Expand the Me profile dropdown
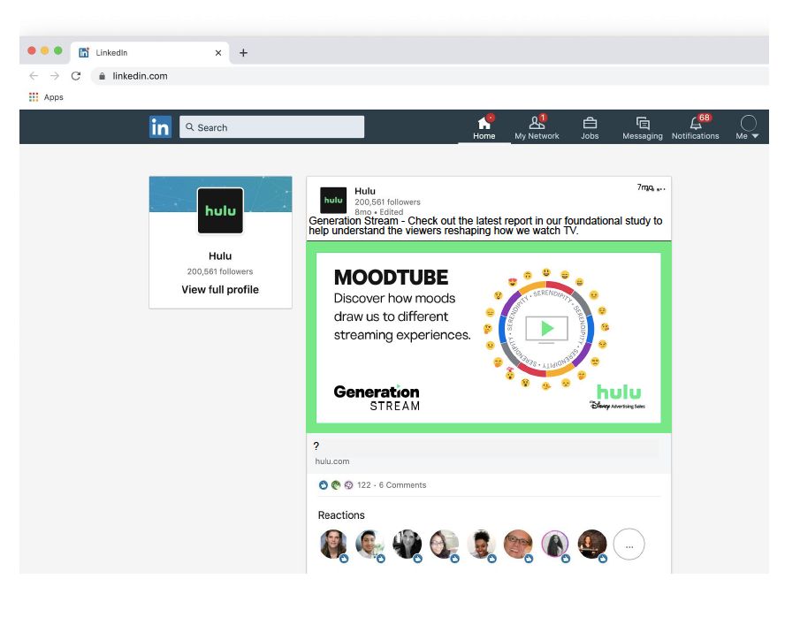 (x=748, y=127)
